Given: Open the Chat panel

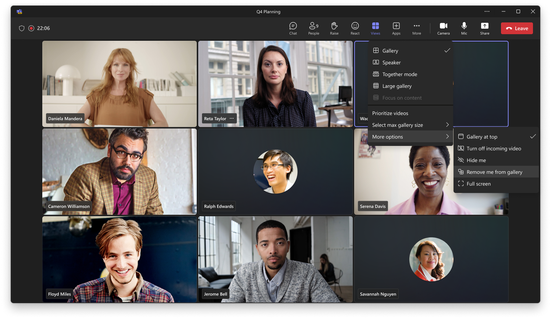Looking at the screenshot, I should coord(293,28).
